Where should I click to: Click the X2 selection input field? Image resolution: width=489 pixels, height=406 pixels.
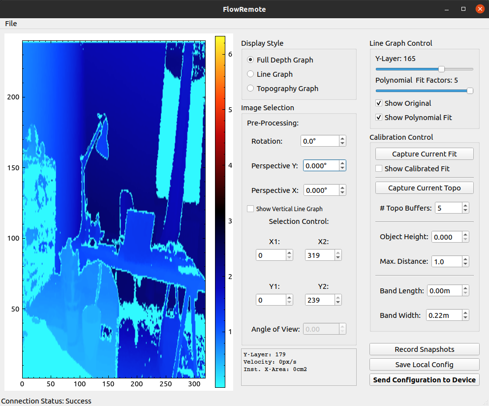pyautogui.click(x=319, y=255)
